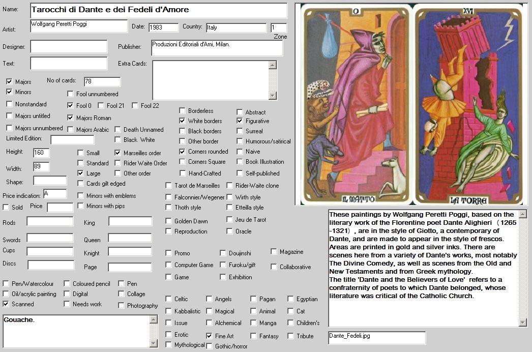
Task: Toggle the Figurative checkbox
Action: click(240, 121)
